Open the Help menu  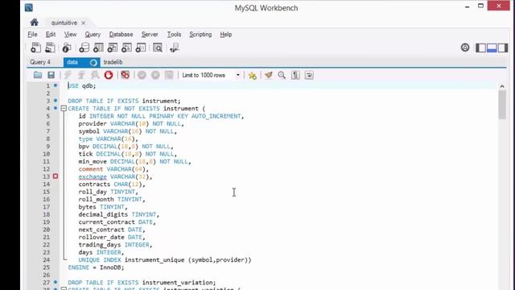226,34
